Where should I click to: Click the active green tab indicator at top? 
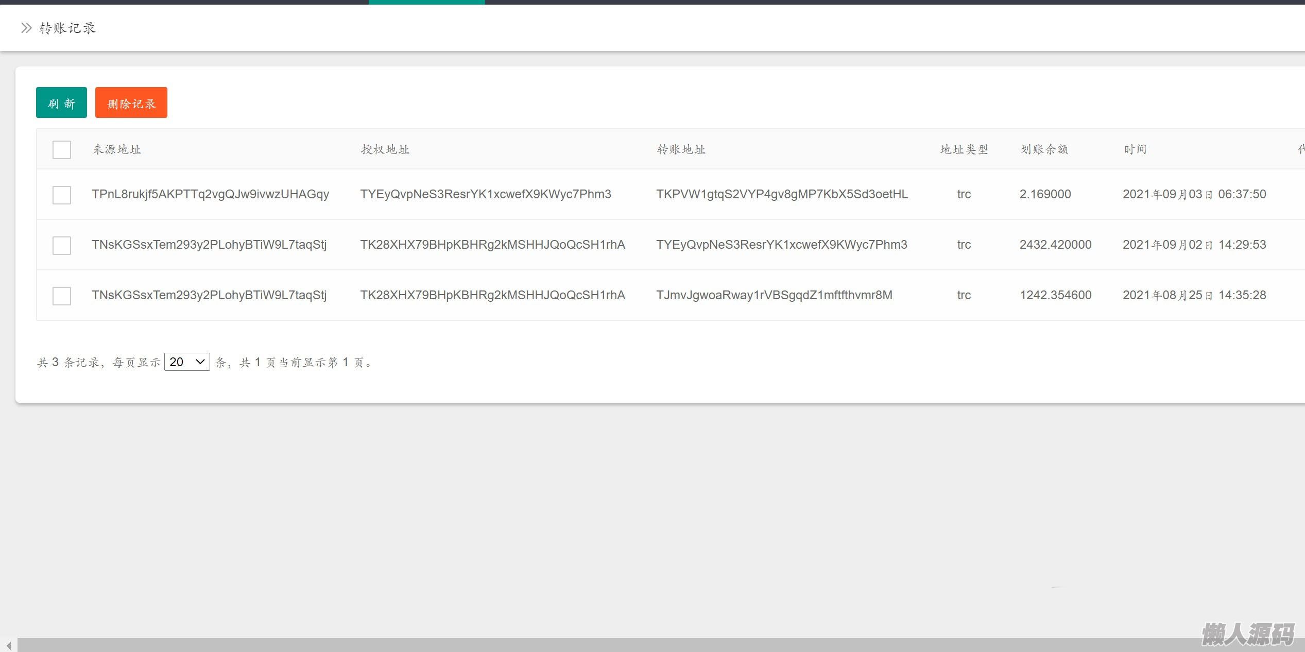tap(426, 2)
